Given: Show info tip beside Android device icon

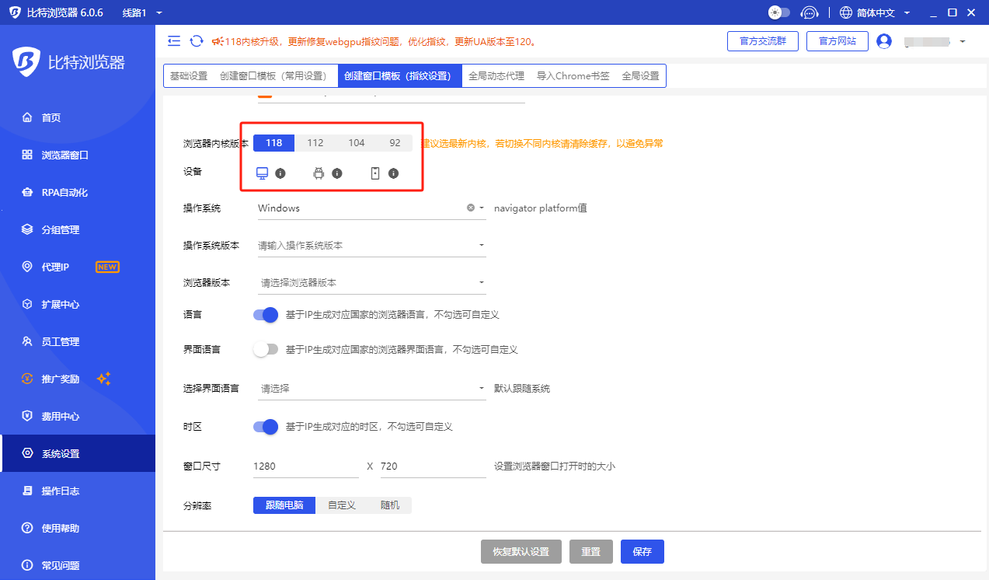Looking at the screenshot, I should (x=337, y=173).
